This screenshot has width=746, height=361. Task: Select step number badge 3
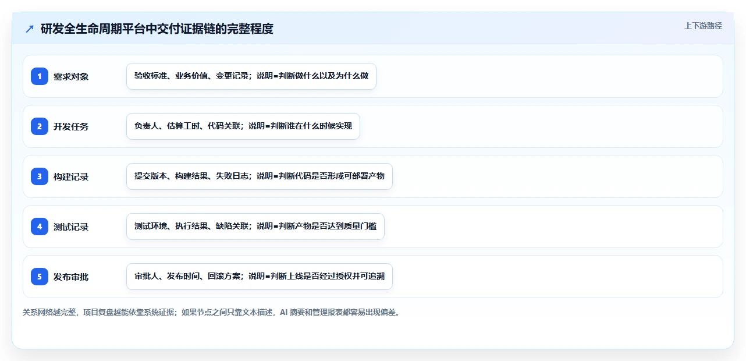40,176
